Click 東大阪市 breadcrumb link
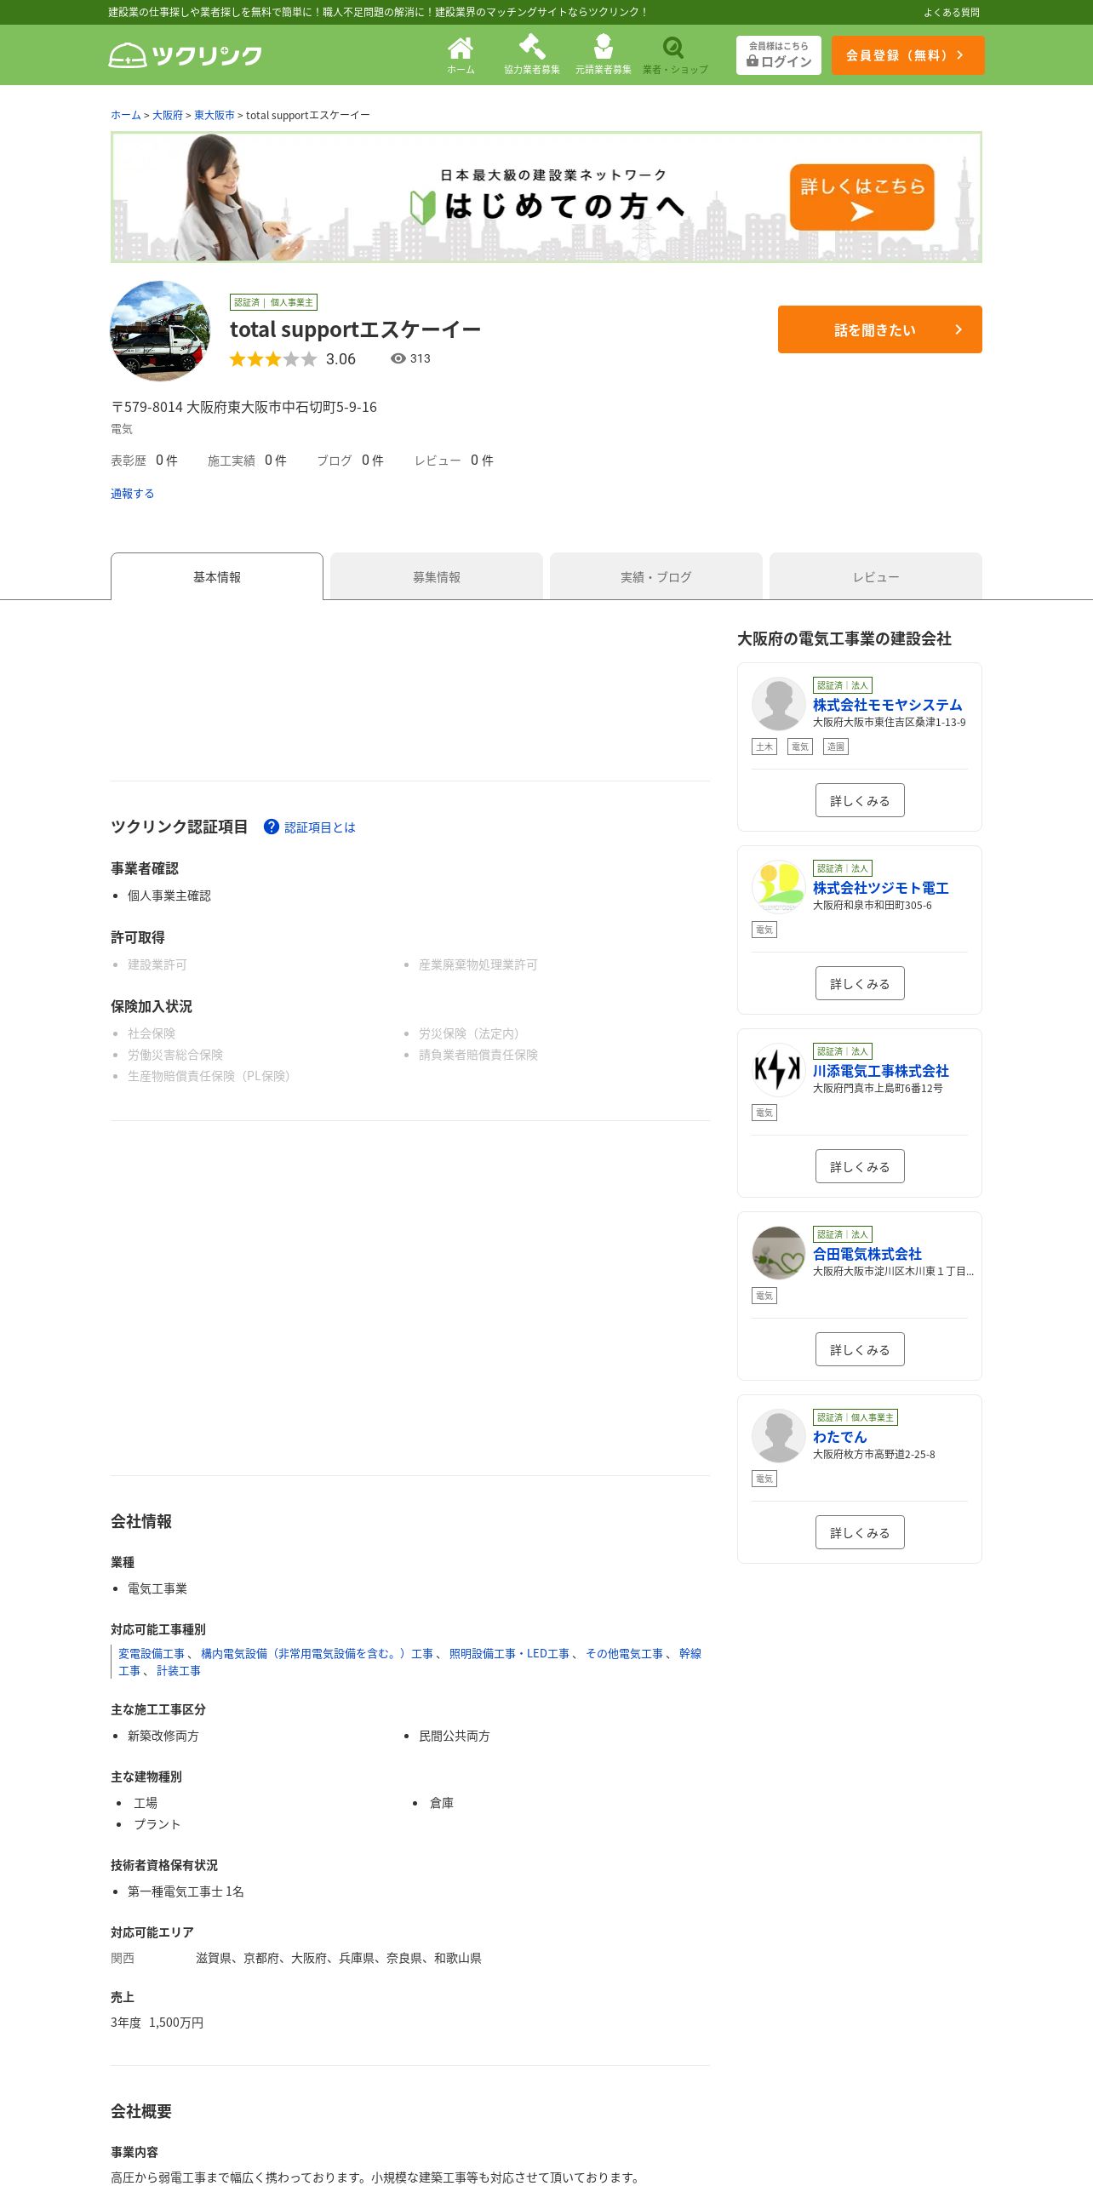This screenshot has height=2186, width=1093. [215, 115]
